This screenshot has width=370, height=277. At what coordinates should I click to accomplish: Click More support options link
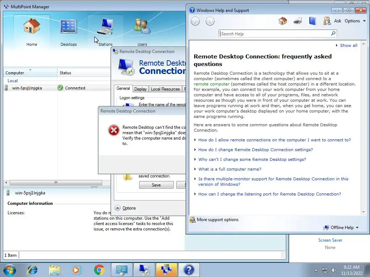click(218, 220)
